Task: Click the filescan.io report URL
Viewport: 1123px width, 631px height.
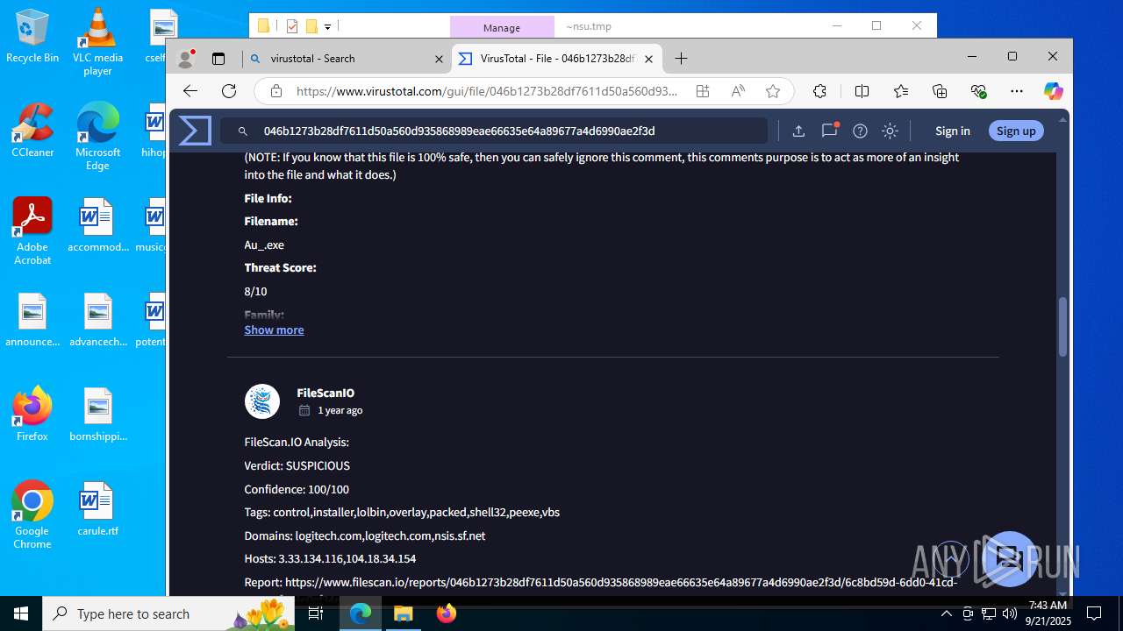Action: click(621, 582)
